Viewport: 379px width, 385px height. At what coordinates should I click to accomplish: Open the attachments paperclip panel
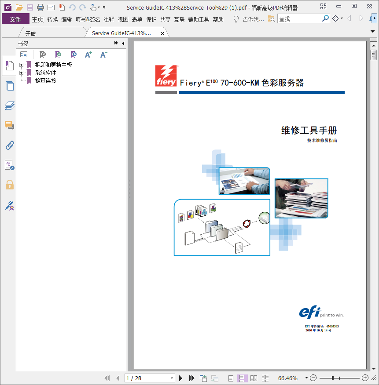click(x=10, y=145)
